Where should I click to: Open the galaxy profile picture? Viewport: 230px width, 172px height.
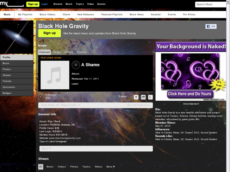(17, 37)
